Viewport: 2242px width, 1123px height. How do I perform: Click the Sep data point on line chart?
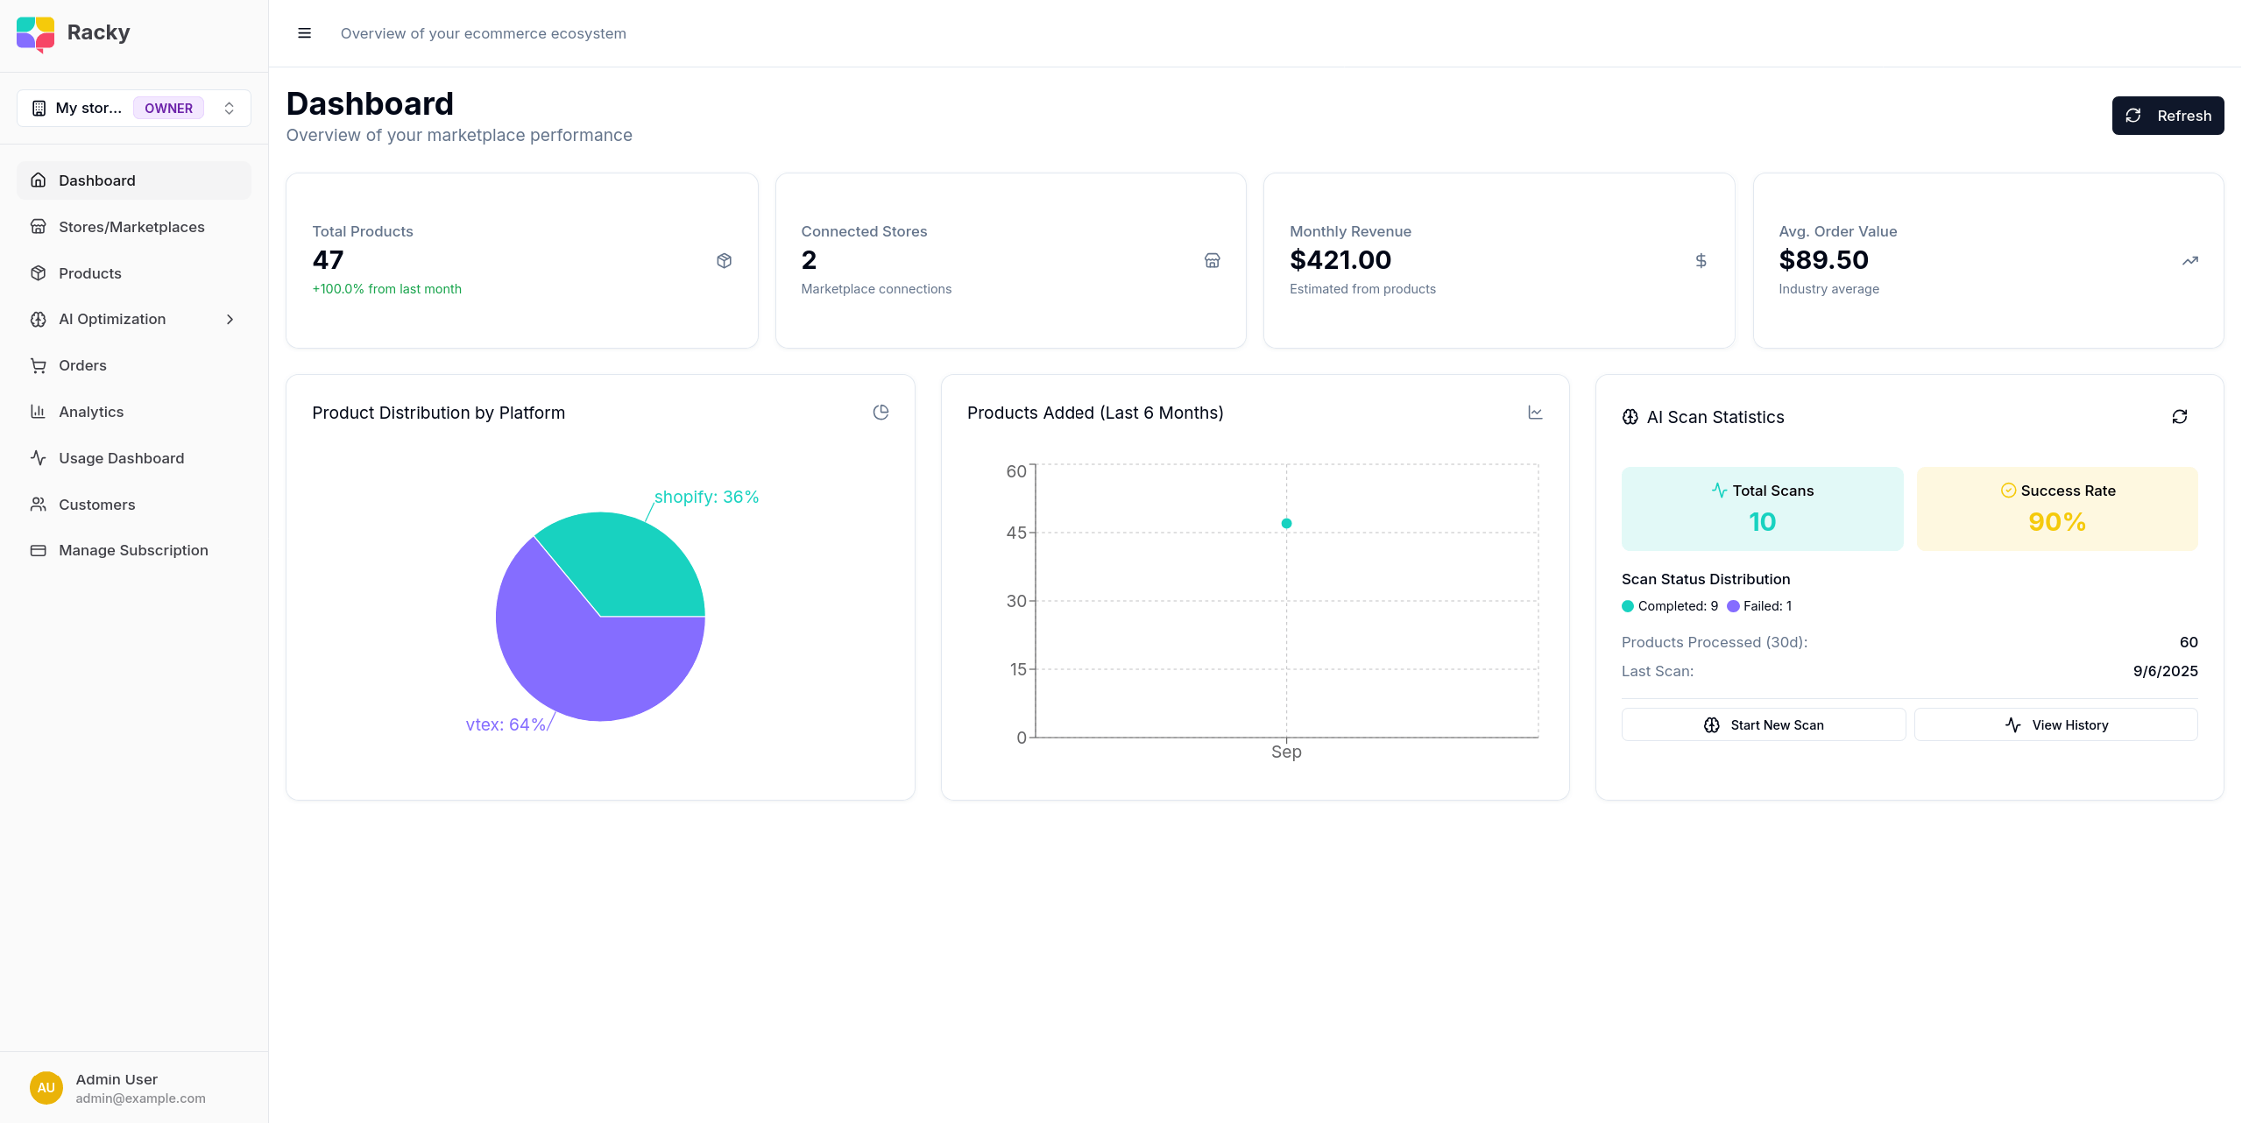coord(1286,524)
